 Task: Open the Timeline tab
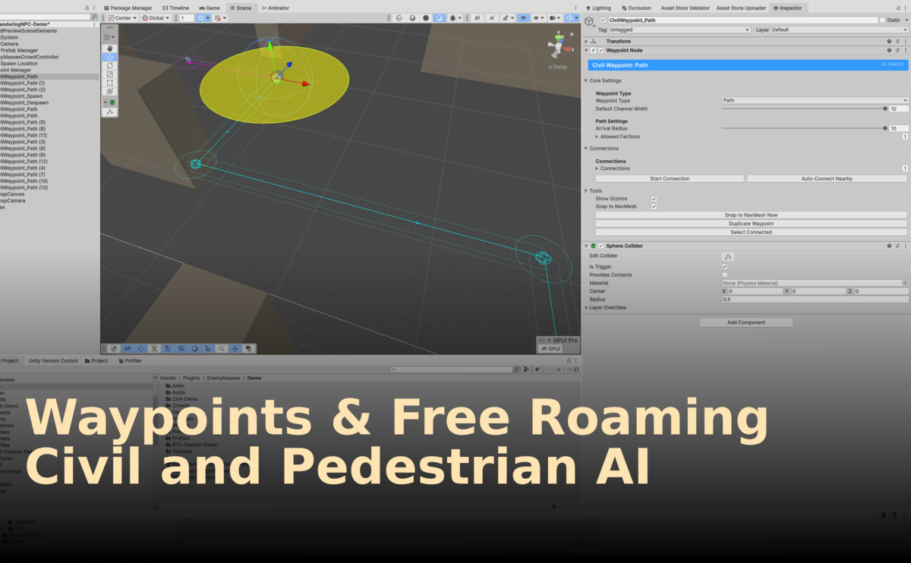click(x=175, y=8)
